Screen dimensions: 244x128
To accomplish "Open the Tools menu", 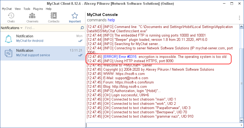I will pyautogui.click(x=27, y=9).
